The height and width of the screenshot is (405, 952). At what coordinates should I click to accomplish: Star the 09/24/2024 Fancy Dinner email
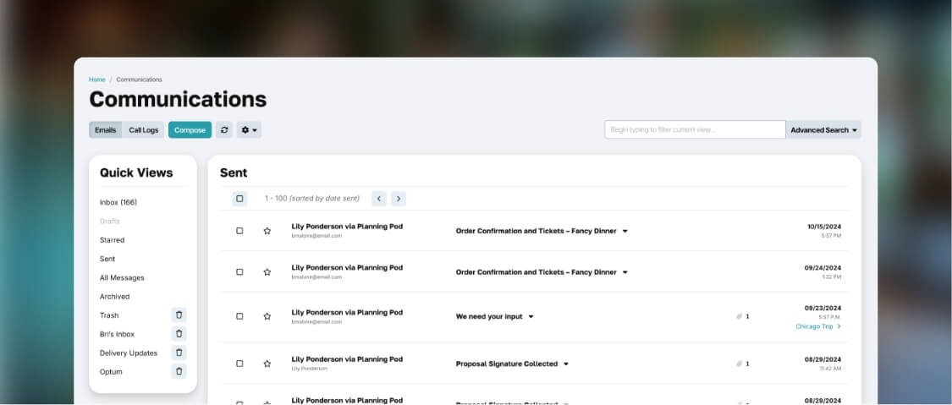pyautogui.click(x=267, y=272)
